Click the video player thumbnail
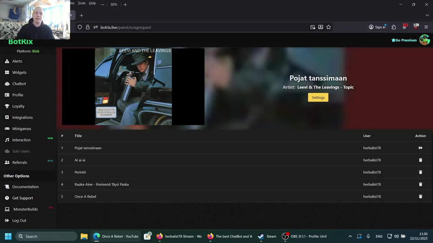Screen dimensions: 433x243 click(133, 87)
